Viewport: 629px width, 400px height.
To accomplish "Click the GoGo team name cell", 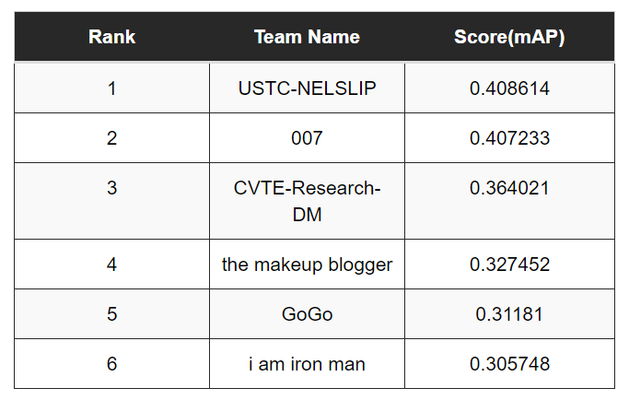I will tap(307, 314).
